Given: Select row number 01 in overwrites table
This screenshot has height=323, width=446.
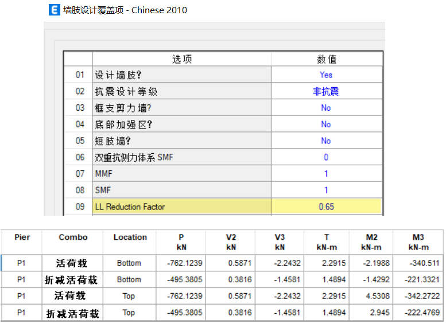Looking at the screenshot, I should [79, 75].
